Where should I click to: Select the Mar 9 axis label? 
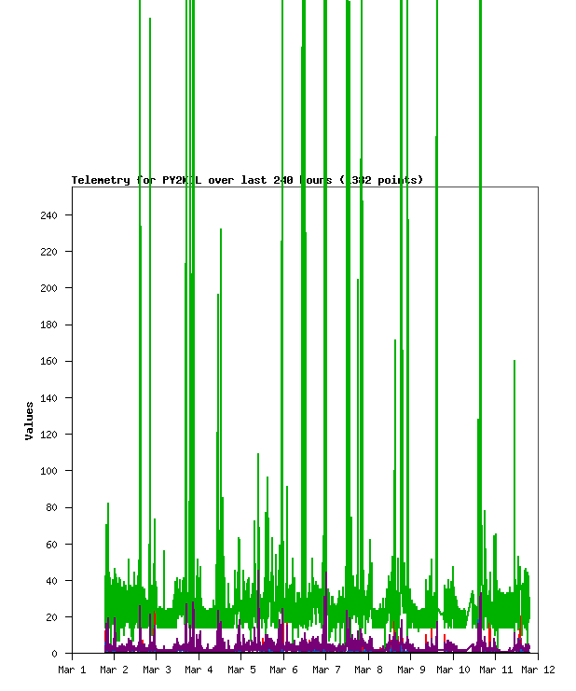[411, 670]
